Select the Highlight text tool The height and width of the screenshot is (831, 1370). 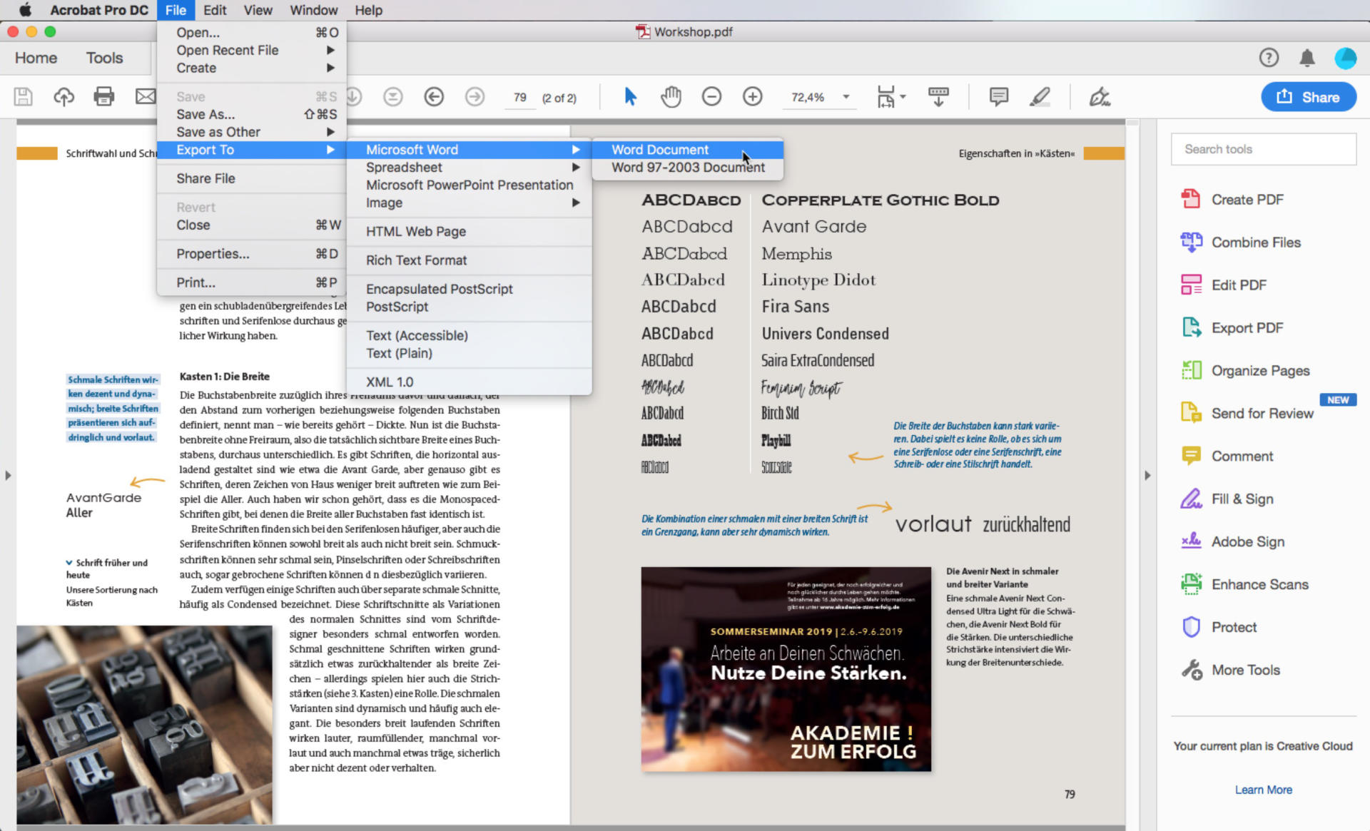click(x=1040, y=96)
